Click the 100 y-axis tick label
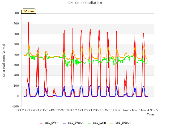Viewport: 170px width, 128px height. 16,86
